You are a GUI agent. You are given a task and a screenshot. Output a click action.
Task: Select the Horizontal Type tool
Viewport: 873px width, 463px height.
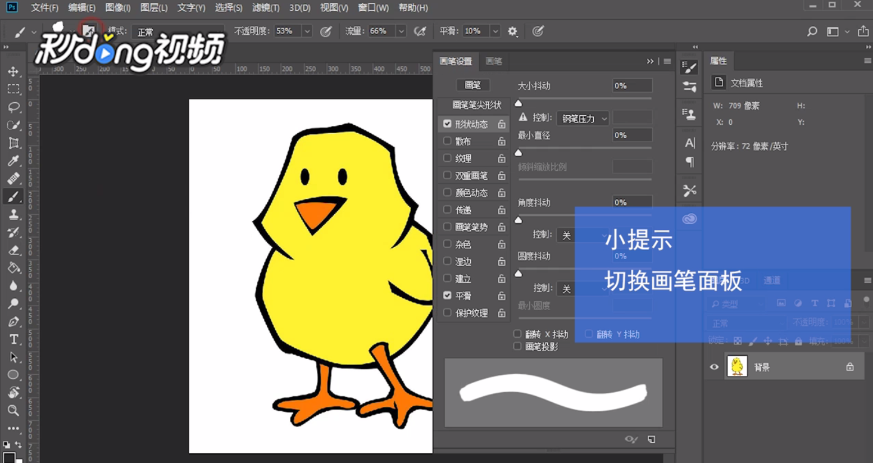click(x=13, y=339)
